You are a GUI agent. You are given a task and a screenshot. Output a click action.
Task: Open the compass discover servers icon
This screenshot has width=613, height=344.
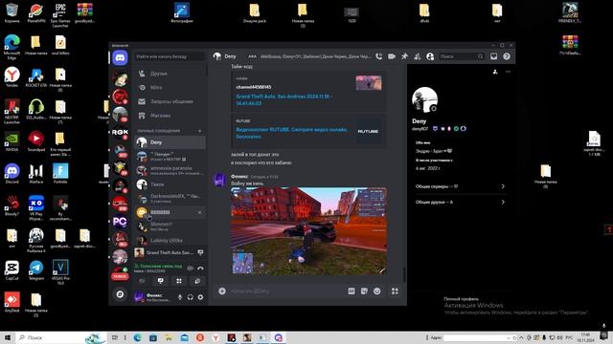120,294
